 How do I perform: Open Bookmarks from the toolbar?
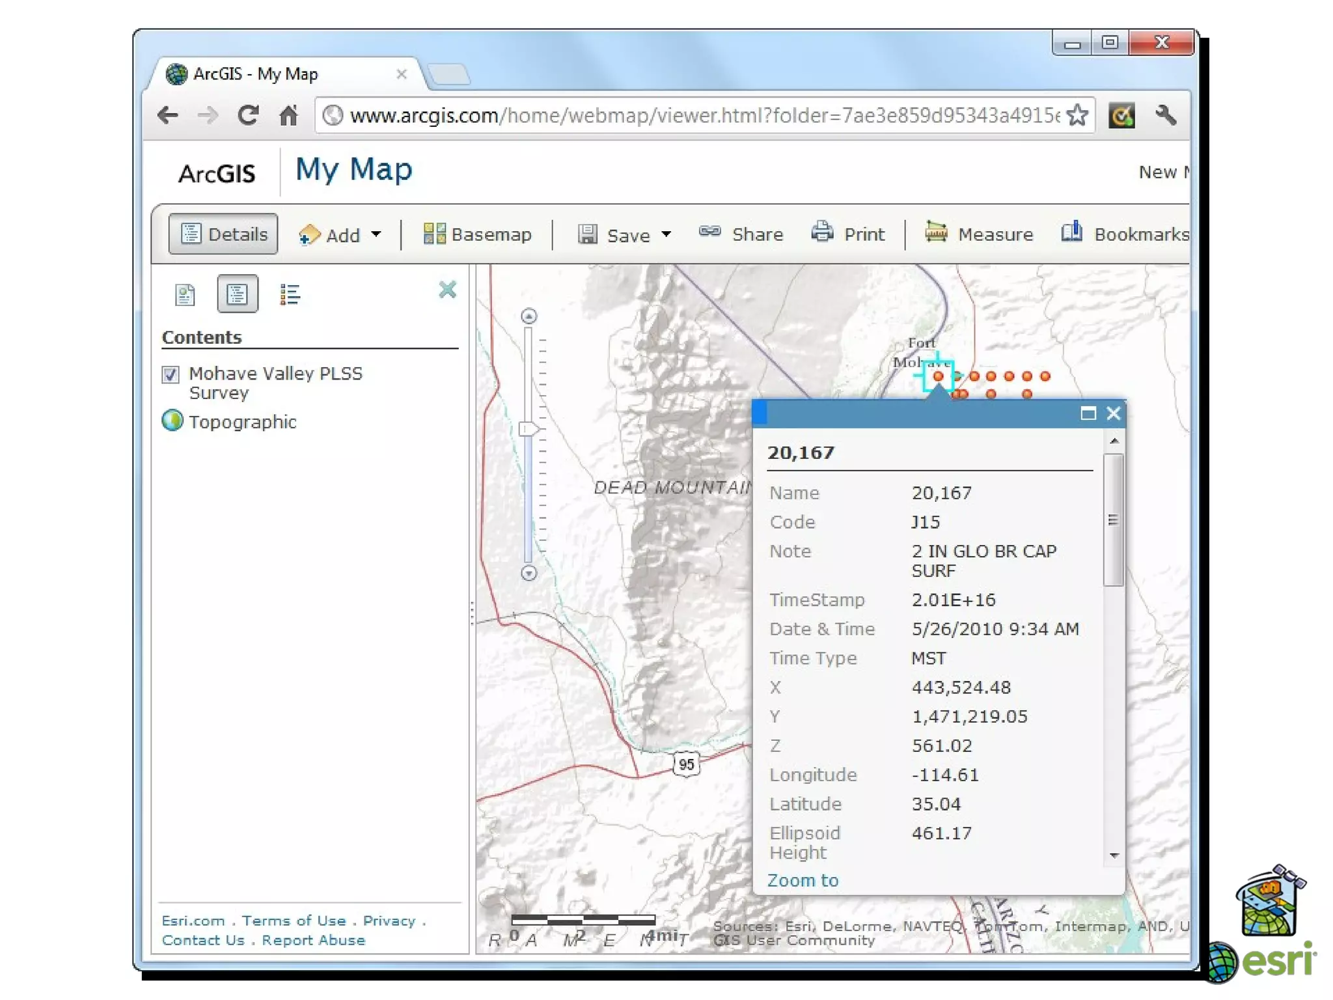click(1125, 234)
